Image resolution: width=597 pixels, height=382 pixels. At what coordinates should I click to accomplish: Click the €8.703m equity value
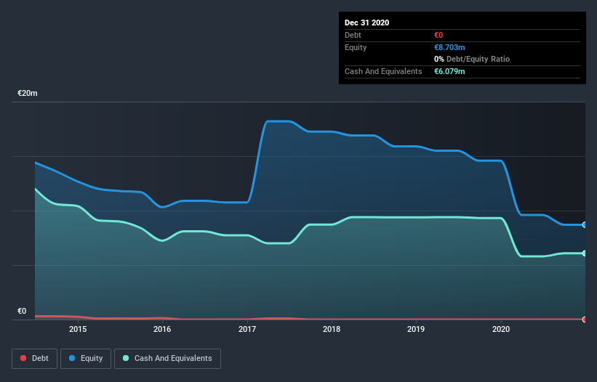tap(449, 47)
